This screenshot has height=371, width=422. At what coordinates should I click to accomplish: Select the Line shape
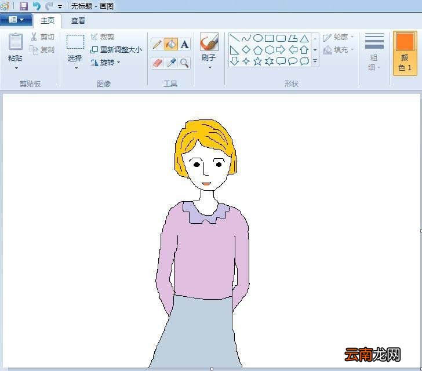point(235,38)
